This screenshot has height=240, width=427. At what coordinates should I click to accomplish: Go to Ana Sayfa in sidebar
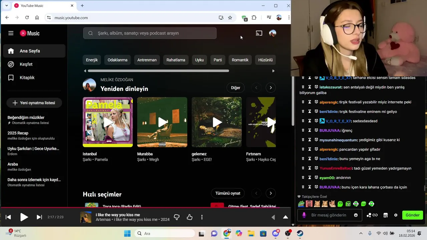tap(34, 51)
